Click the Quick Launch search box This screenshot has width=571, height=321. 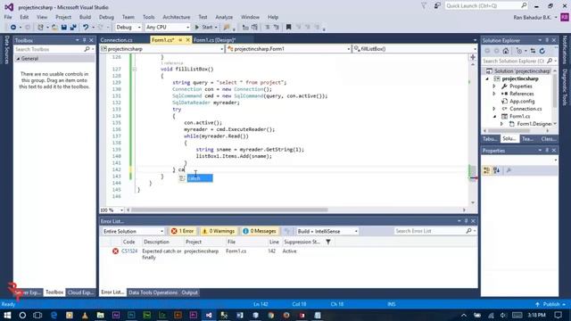(x=486, y=6)
